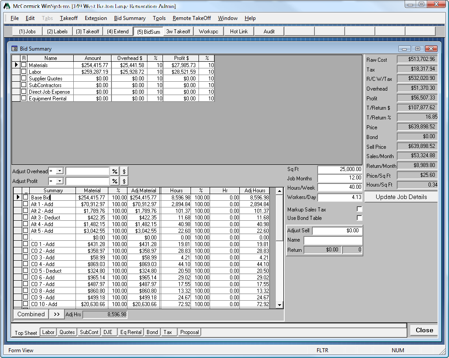The image size is (449, 358).
Task: Click the dollar icon beside Adjust Profit
Action: pyautogui.click(x=123, y=181)
